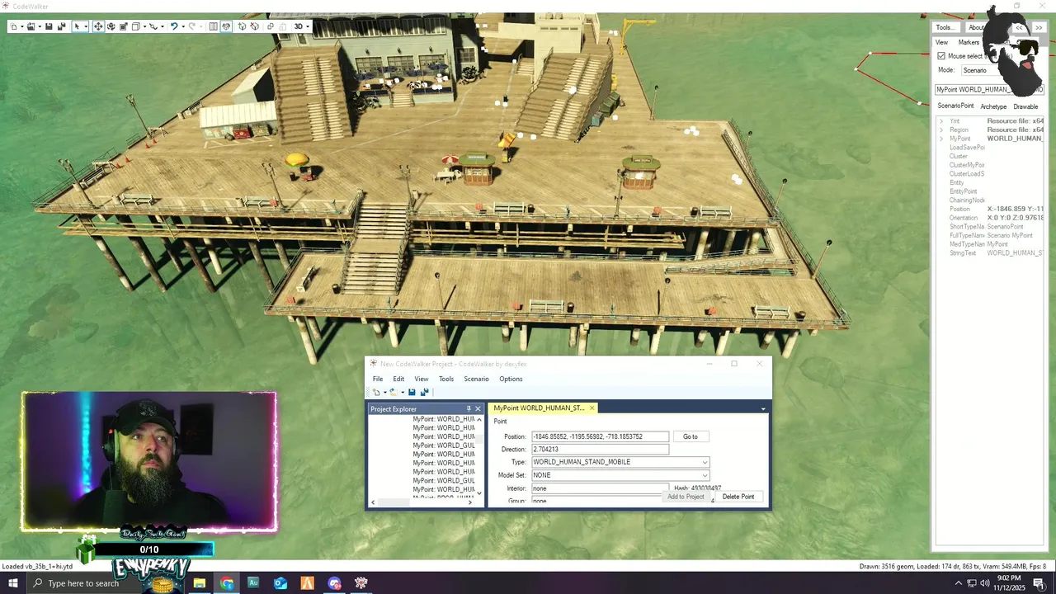
Task: Open the File menu in project window
Action: pos(378,379)
